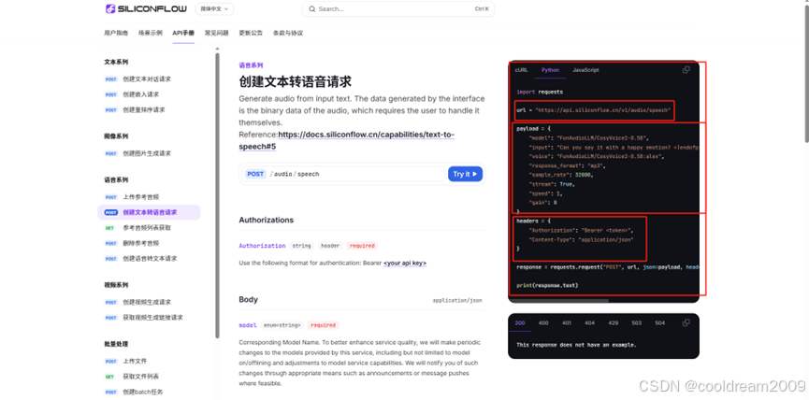
Task: Copy the code sample with copy icon
Action: (x=686, y=70)
